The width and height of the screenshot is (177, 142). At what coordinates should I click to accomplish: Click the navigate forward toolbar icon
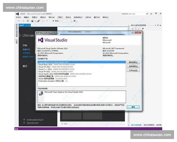coord(23,21)
